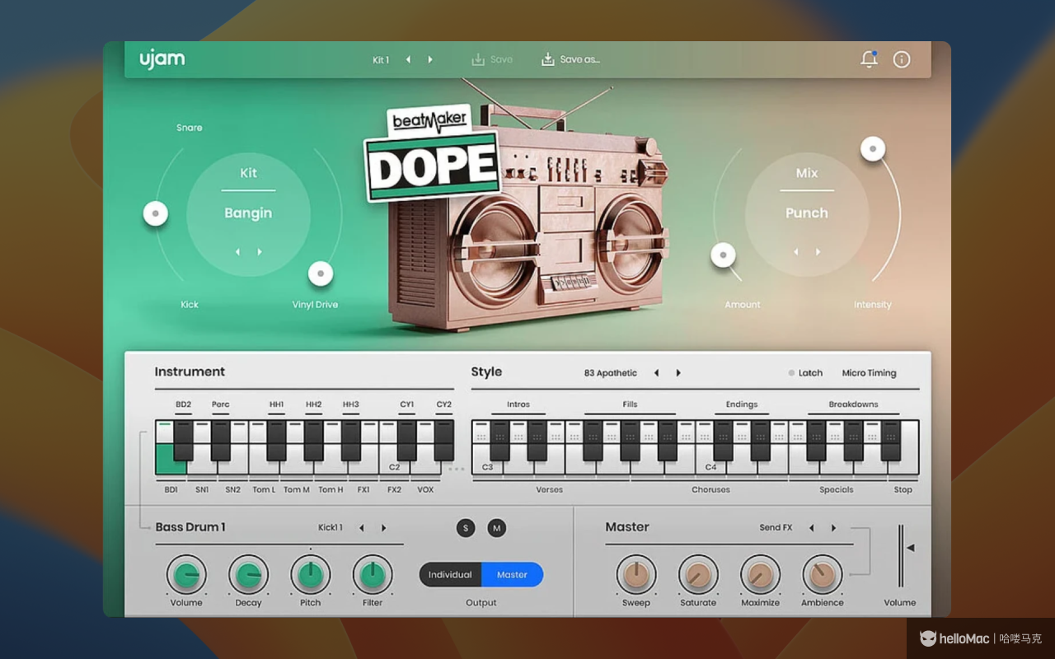Click the Bass Drum Filter knob
The height and width of the screenshot is (659, 1055).
point(373,575)
